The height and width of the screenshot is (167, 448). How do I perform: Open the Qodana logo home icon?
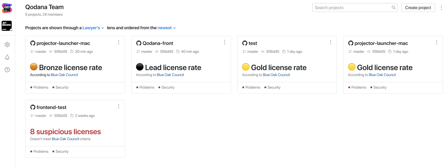pyautogui.click(x=7, y=8)
